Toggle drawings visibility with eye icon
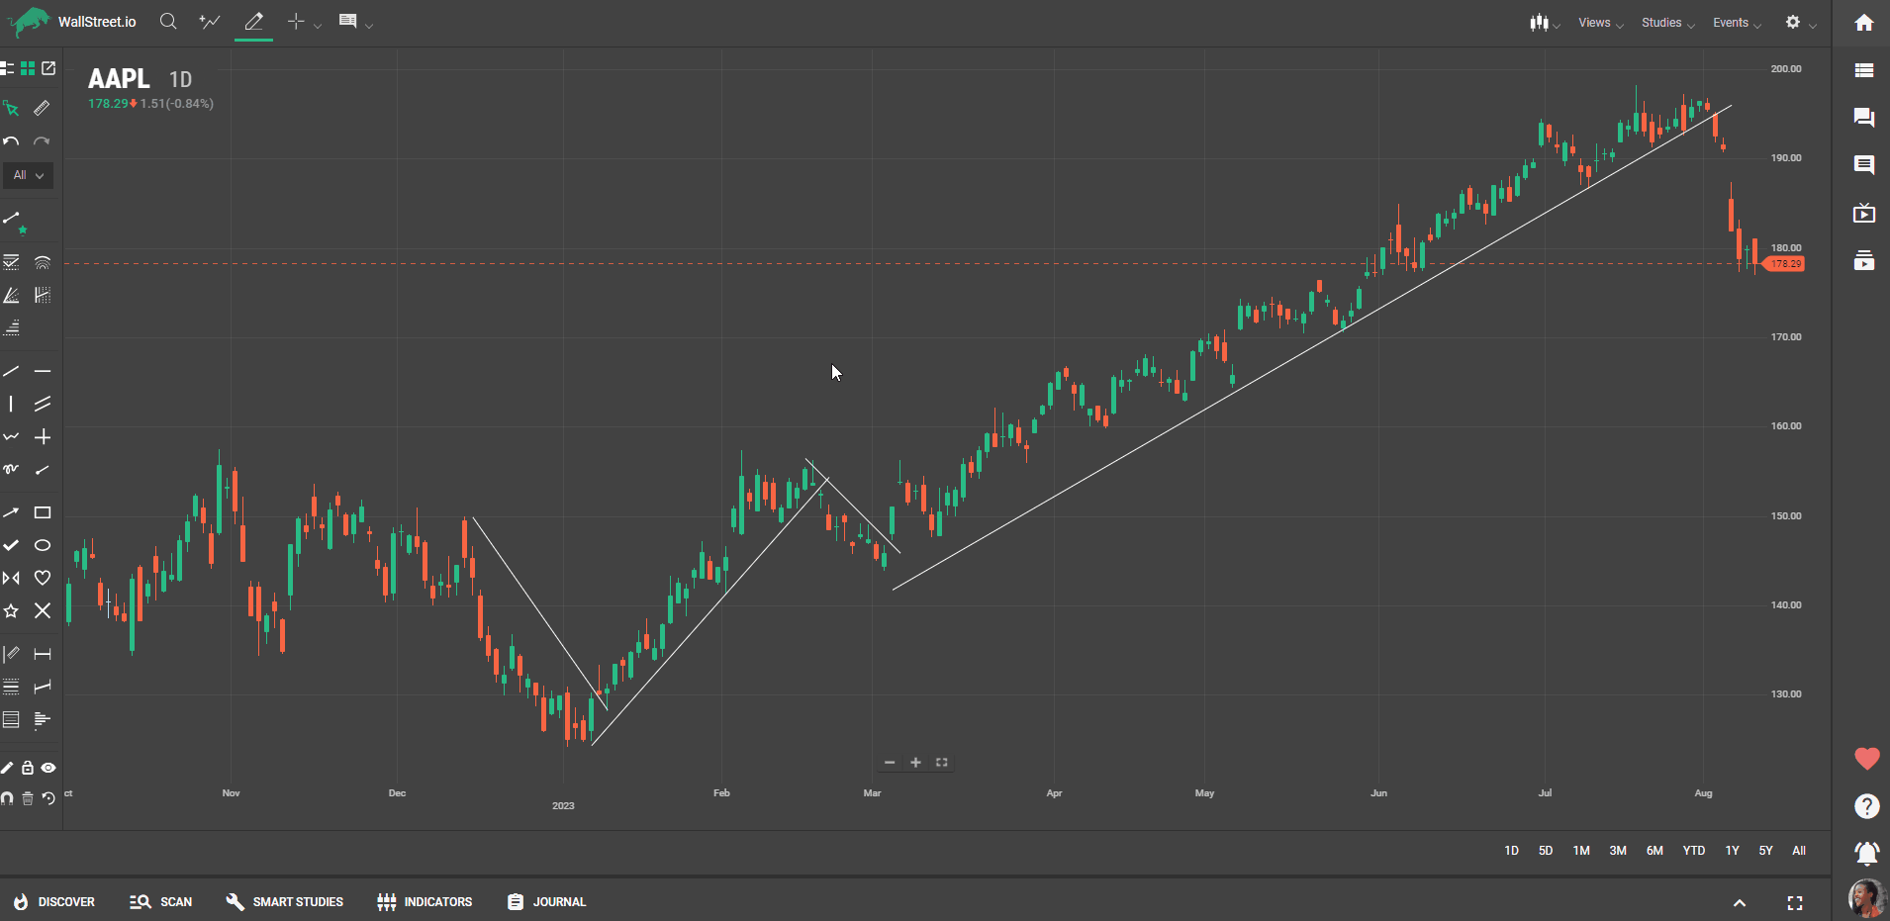The image size is (1890, 921). pyautogui.click(x=48, y=768)
